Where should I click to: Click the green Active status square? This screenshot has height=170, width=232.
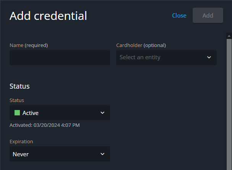[x=17, y=113]
